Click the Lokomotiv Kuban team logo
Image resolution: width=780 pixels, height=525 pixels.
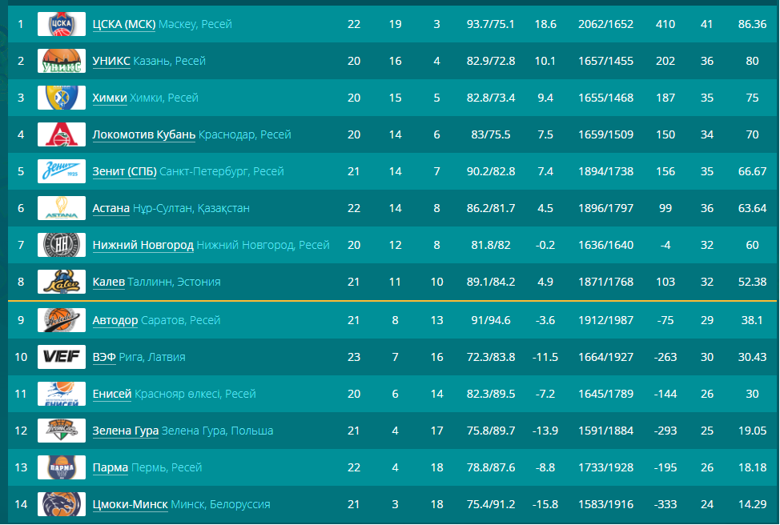point(62,134)
